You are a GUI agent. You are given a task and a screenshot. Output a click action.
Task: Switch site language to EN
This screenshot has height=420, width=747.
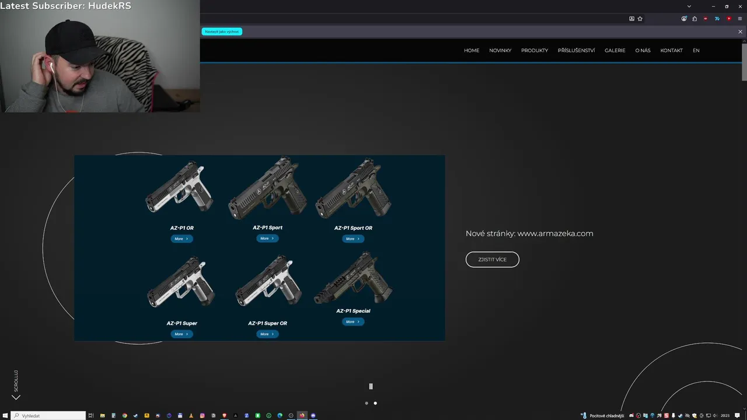click(696, 50)
